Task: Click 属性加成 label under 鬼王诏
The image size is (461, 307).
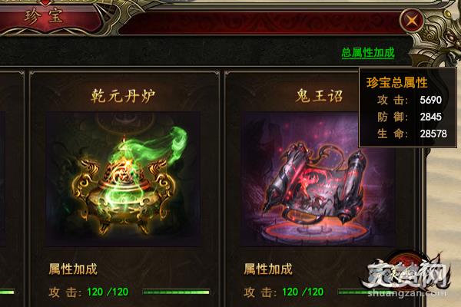Action: click(268, 269)
